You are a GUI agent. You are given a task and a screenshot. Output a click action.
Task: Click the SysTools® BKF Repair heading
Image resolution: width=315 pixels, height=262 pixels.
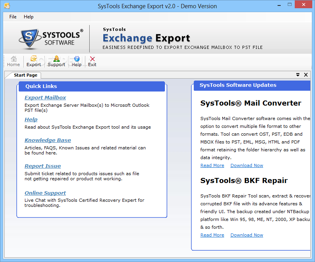click(244, 180)
